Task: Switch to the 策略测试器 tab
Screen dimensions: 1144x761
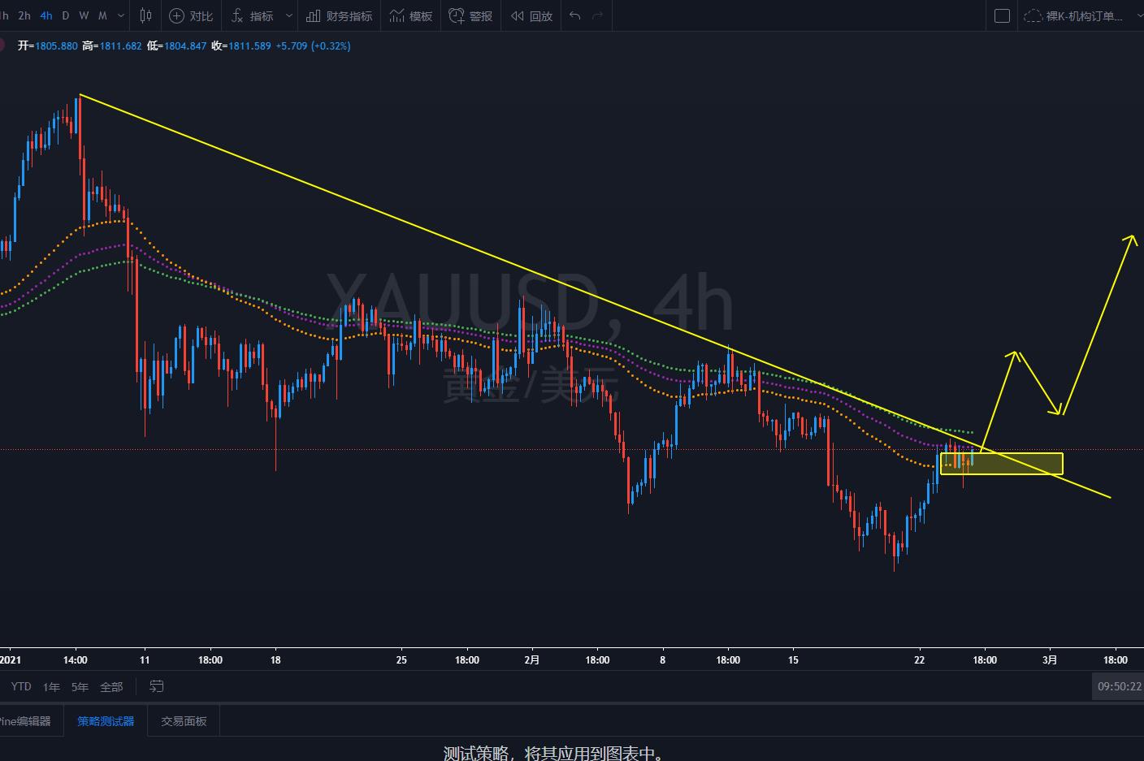Action: [x=106, y=721]
